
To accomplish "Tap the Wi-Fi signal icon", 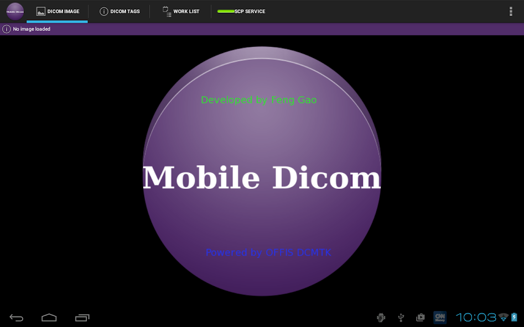I will click(502, 317).
